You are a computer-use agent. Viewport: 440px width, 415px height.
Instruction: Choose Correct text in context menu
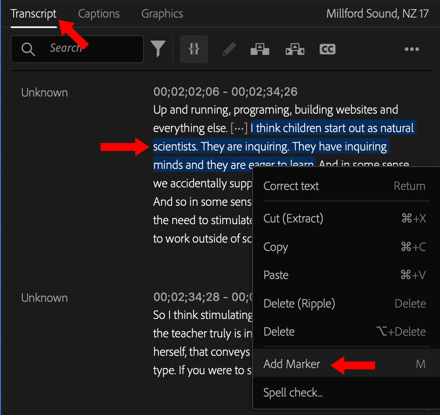click(291, 186)
